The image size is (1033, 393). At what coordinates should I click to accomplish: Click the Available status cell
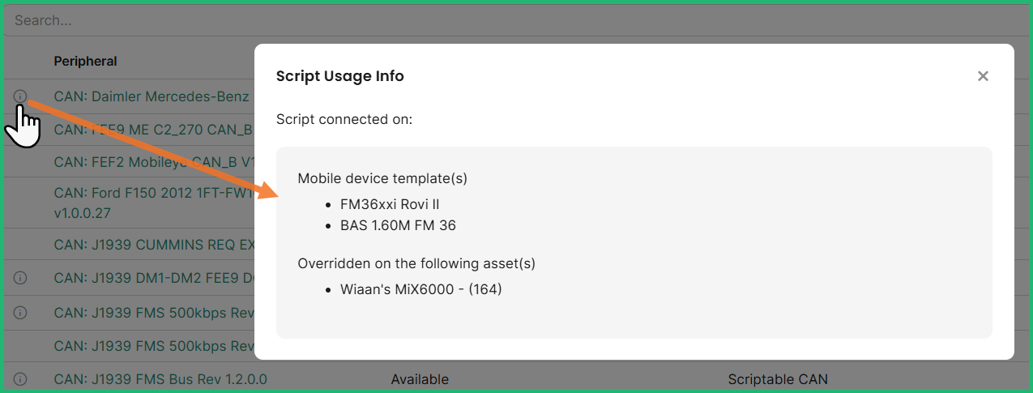[x=420, y=379]
